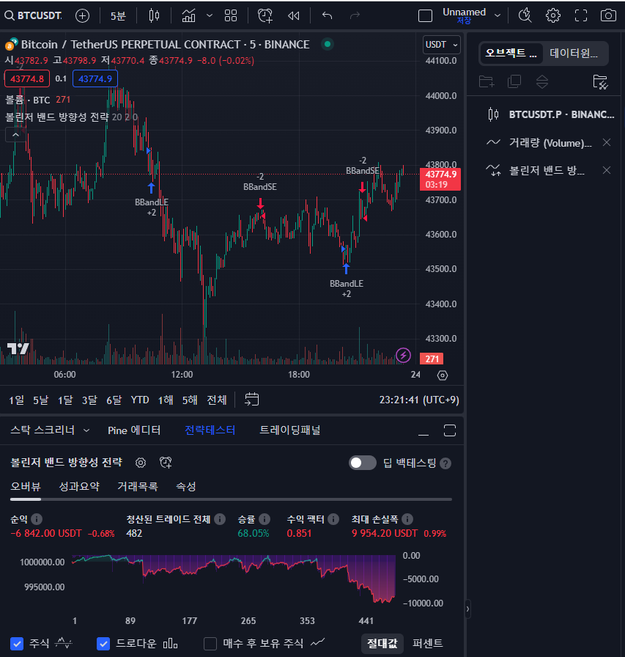Open quick search icon
The width and height of the screenshot is (625, 657).
(525, 15)
